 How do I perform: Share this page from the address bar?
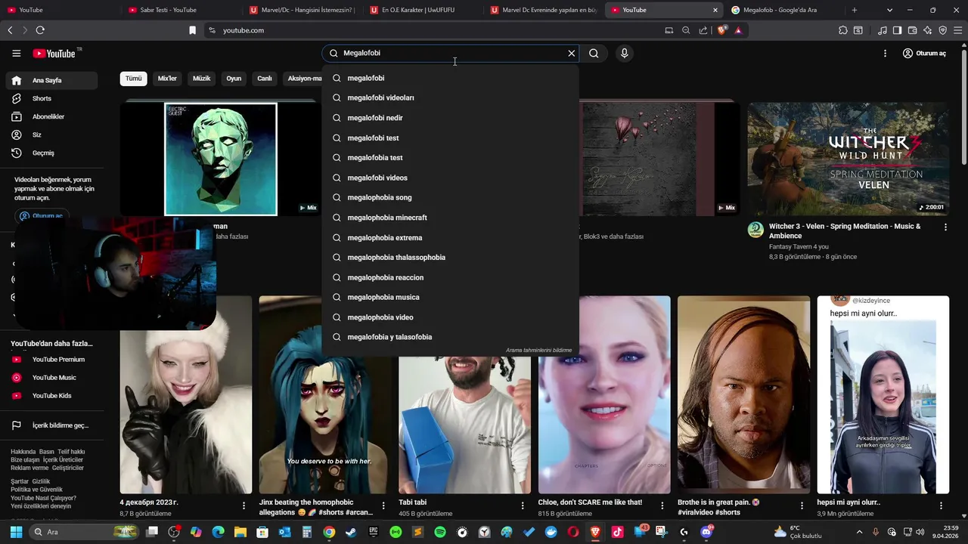pos(703,30)
